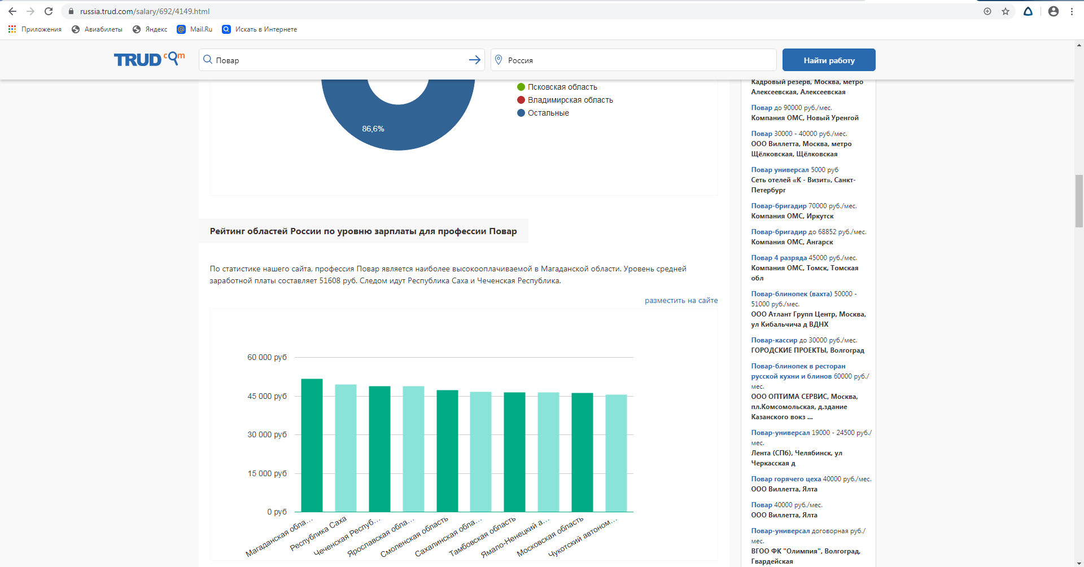The image size is (1084, 567).
Task: Reload the page with refresh icon
Action: coord(49,11)
